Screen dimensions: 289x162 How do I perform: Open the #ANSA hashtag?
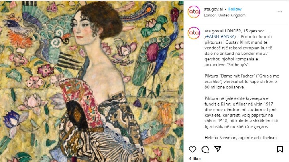coord(228,36)
